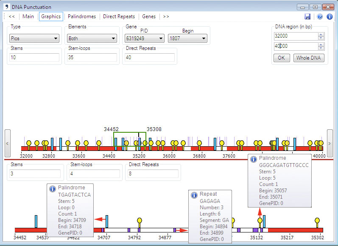
Task: Click the Whole DNA button
Action: click(309, 58)
